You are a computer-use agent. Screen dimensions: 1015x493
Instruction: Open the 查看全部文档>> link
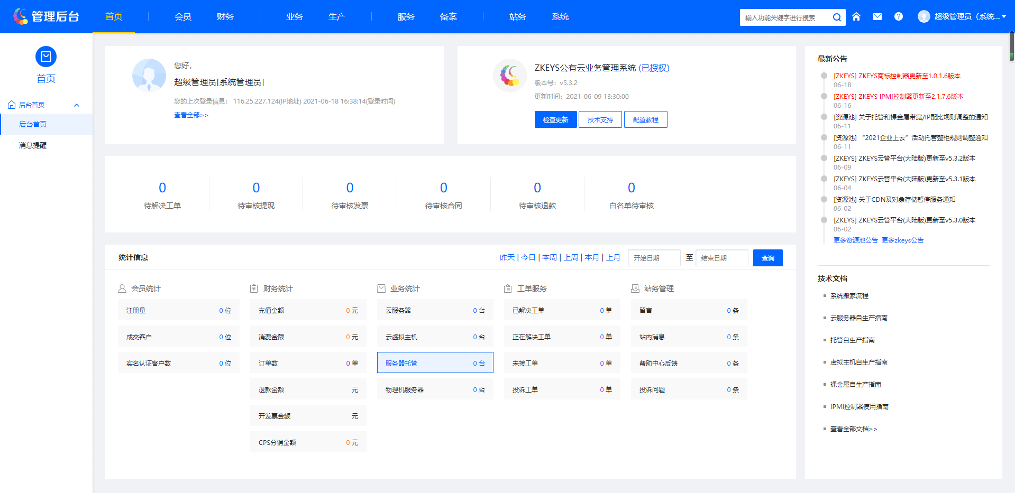(x=854, y=429)
